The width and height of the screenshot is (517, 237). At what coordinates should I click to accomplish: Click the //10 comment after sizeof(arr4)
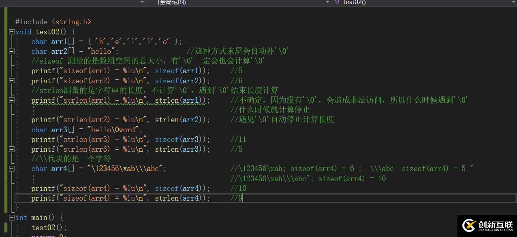[239, 188]
